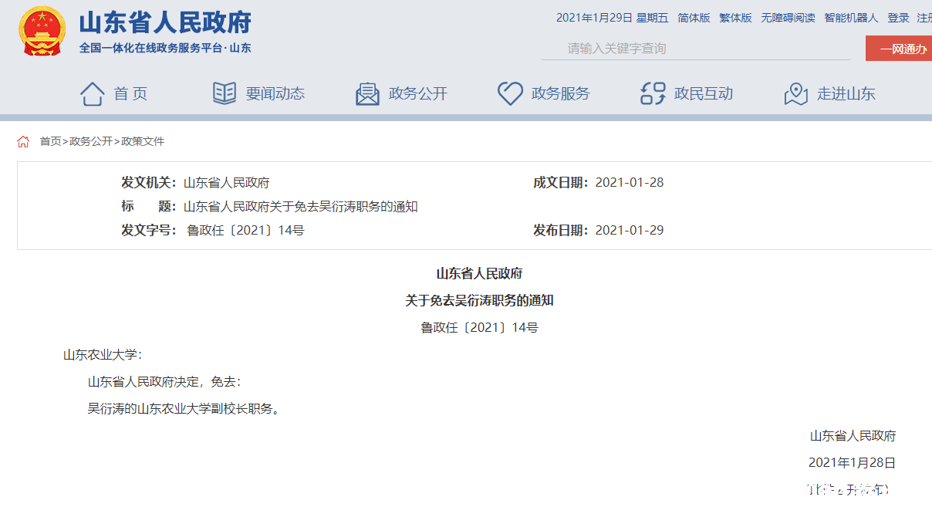
Task: Click the small red home breadcrumb icon
Action: (24, 141)
